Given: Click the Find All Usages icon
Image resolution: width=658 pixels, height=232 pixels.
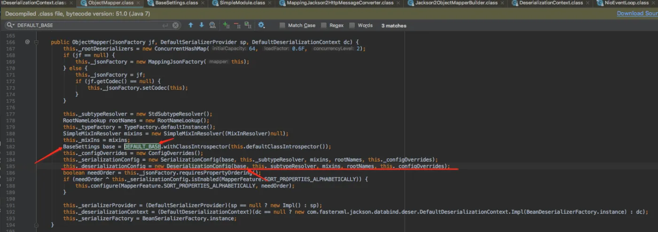Looking at the screenshot, I should click(212, 25).
